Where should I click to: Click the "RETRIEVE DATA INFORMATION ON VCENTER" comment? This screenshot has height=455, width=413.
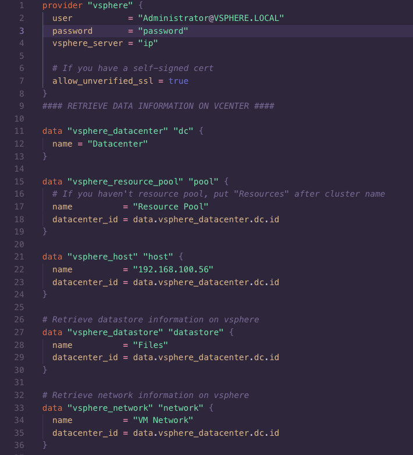158,106
